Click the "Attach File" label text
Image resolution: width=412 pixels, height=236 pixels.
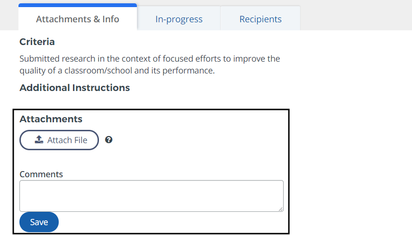pos(67,140)
